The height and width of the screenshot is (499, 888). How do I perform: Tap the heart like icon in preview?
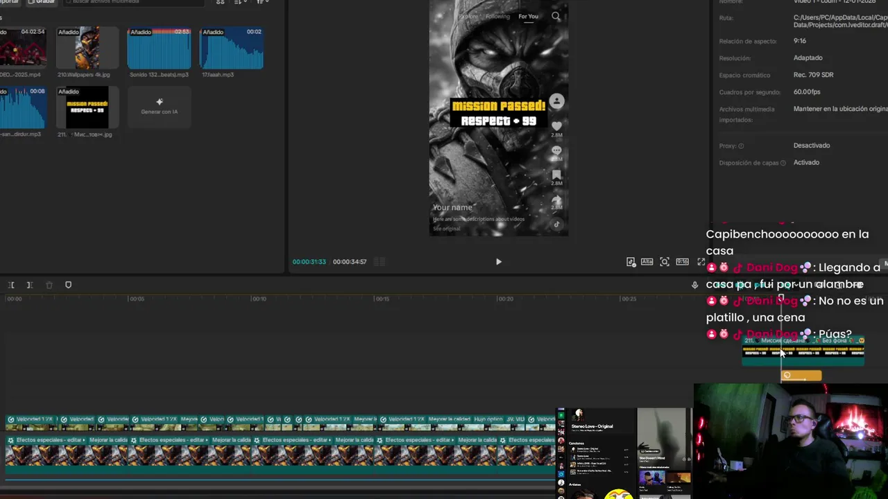coord(556,126)
